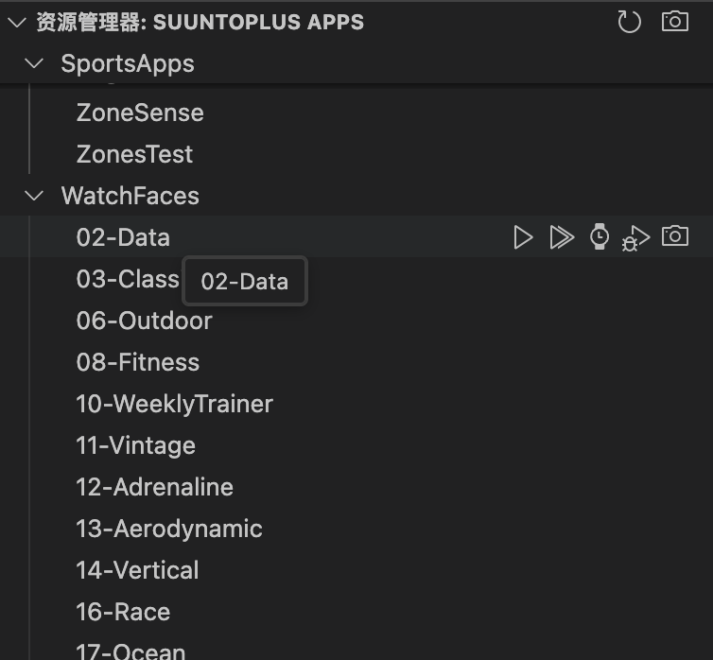The height and width of the screenshot is (660, 713).
Task: Collapse the SuuntoPlus Apps explorer section
Action: (x=17, y=22)
